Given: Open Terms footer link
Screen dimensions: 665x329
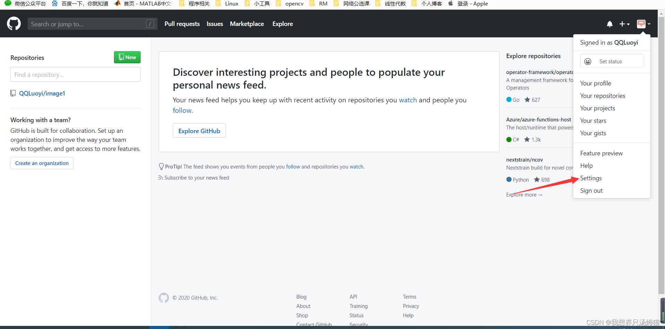Looking at the screenshot, I should coord(409,297).
